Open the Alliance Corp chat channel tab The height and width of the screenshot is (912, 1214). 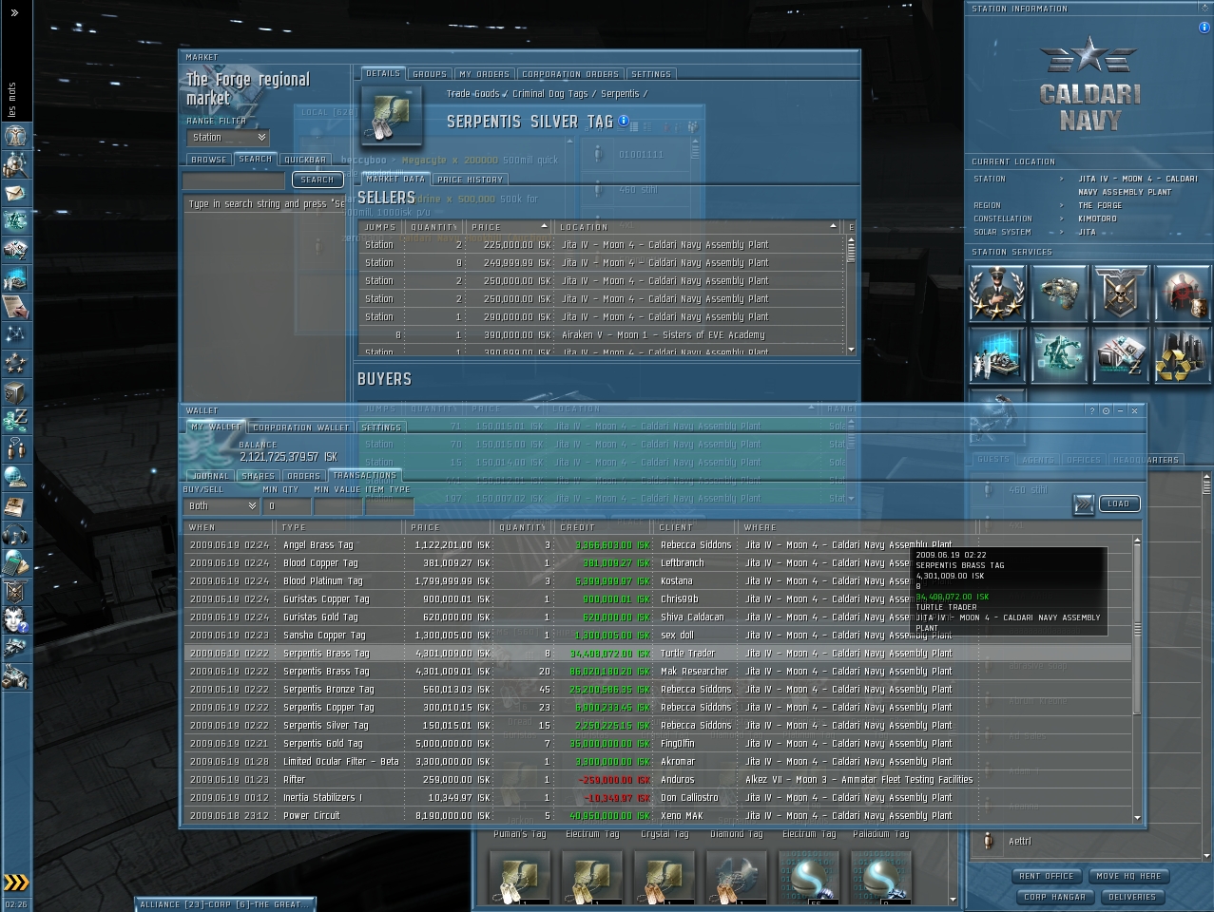[x=225, y=904]
